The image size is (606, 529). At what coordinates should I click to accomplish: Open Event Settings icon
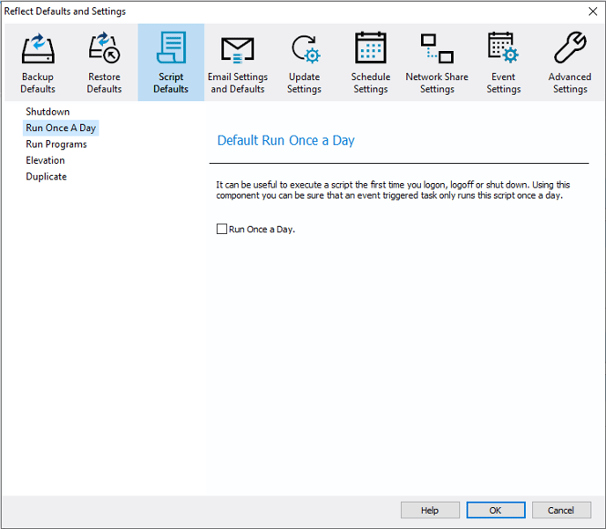click(503, 49)
